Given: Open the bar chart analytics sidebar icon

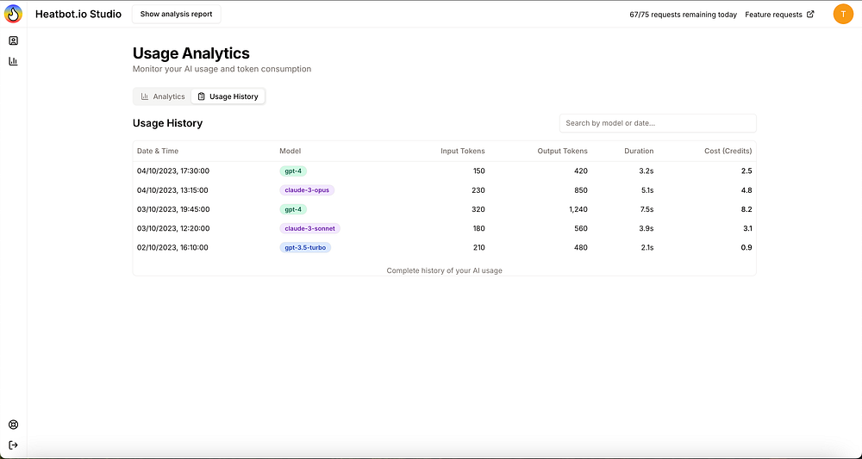Looking at the screenshot, I should click(13, 61).
